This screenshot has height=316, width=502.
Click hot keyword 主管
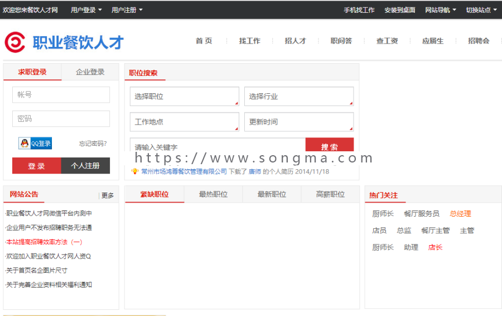tap(467, 231)
